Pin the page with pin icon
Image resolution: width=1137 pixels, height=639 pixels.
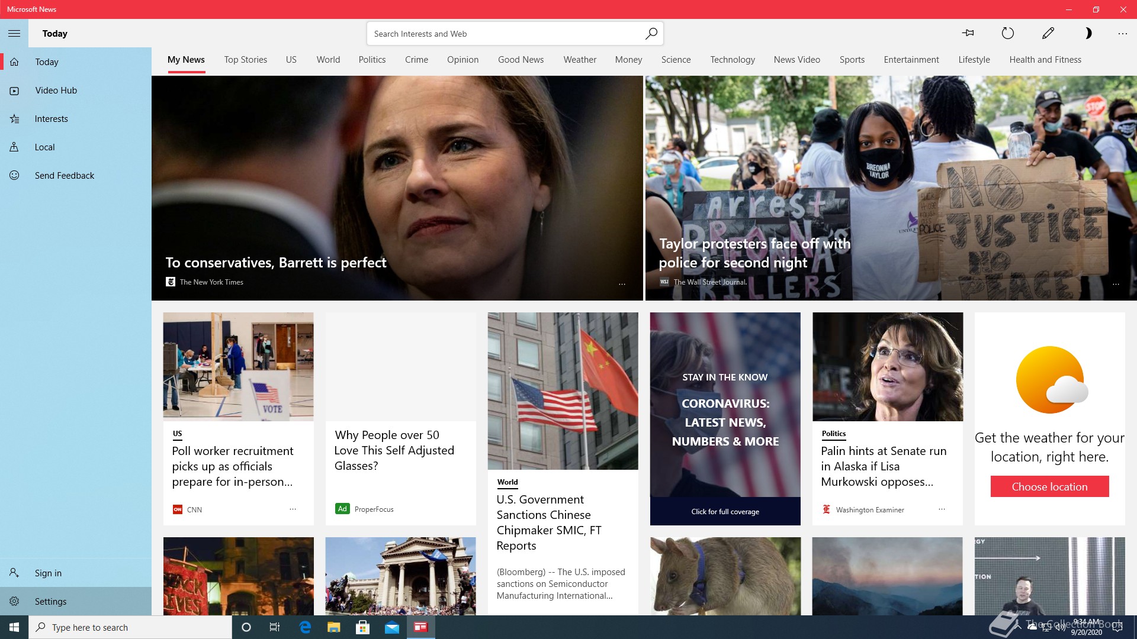pyautogui.click(x=968, y=34)
